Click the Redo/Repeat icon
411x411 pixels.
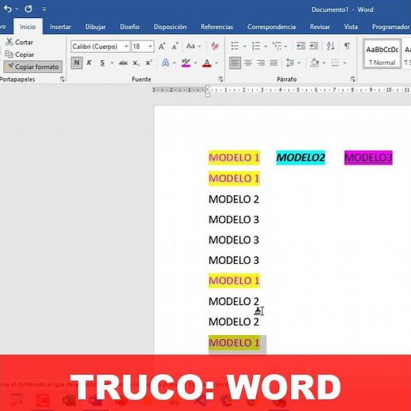pos(28,9)
